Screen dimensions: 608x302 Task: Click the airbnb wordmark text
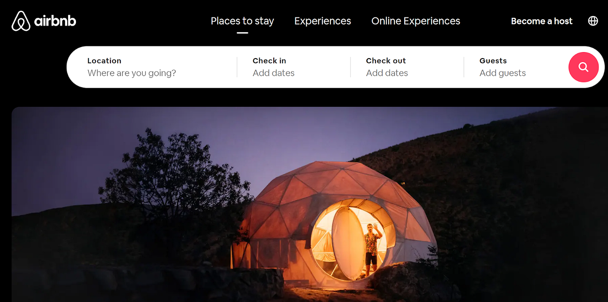pyautogui.click(x=55, y=20)
